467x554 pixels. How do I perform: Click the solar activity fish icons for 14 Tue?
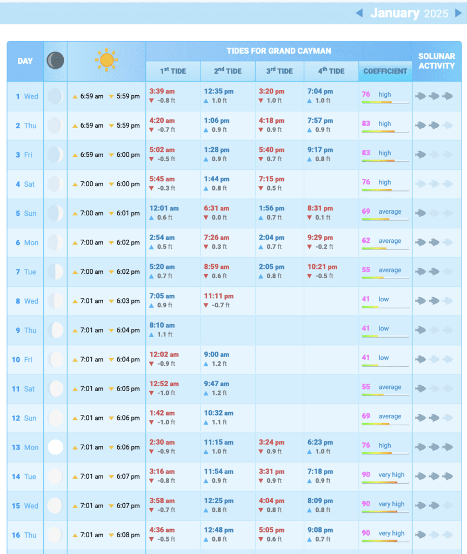[433, 477]
